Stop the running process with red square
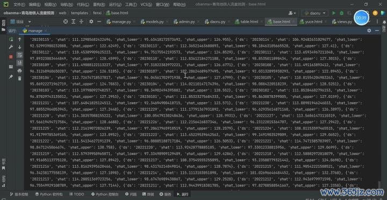The height and width of the screenshot is (200, 387). pos(11,57)
